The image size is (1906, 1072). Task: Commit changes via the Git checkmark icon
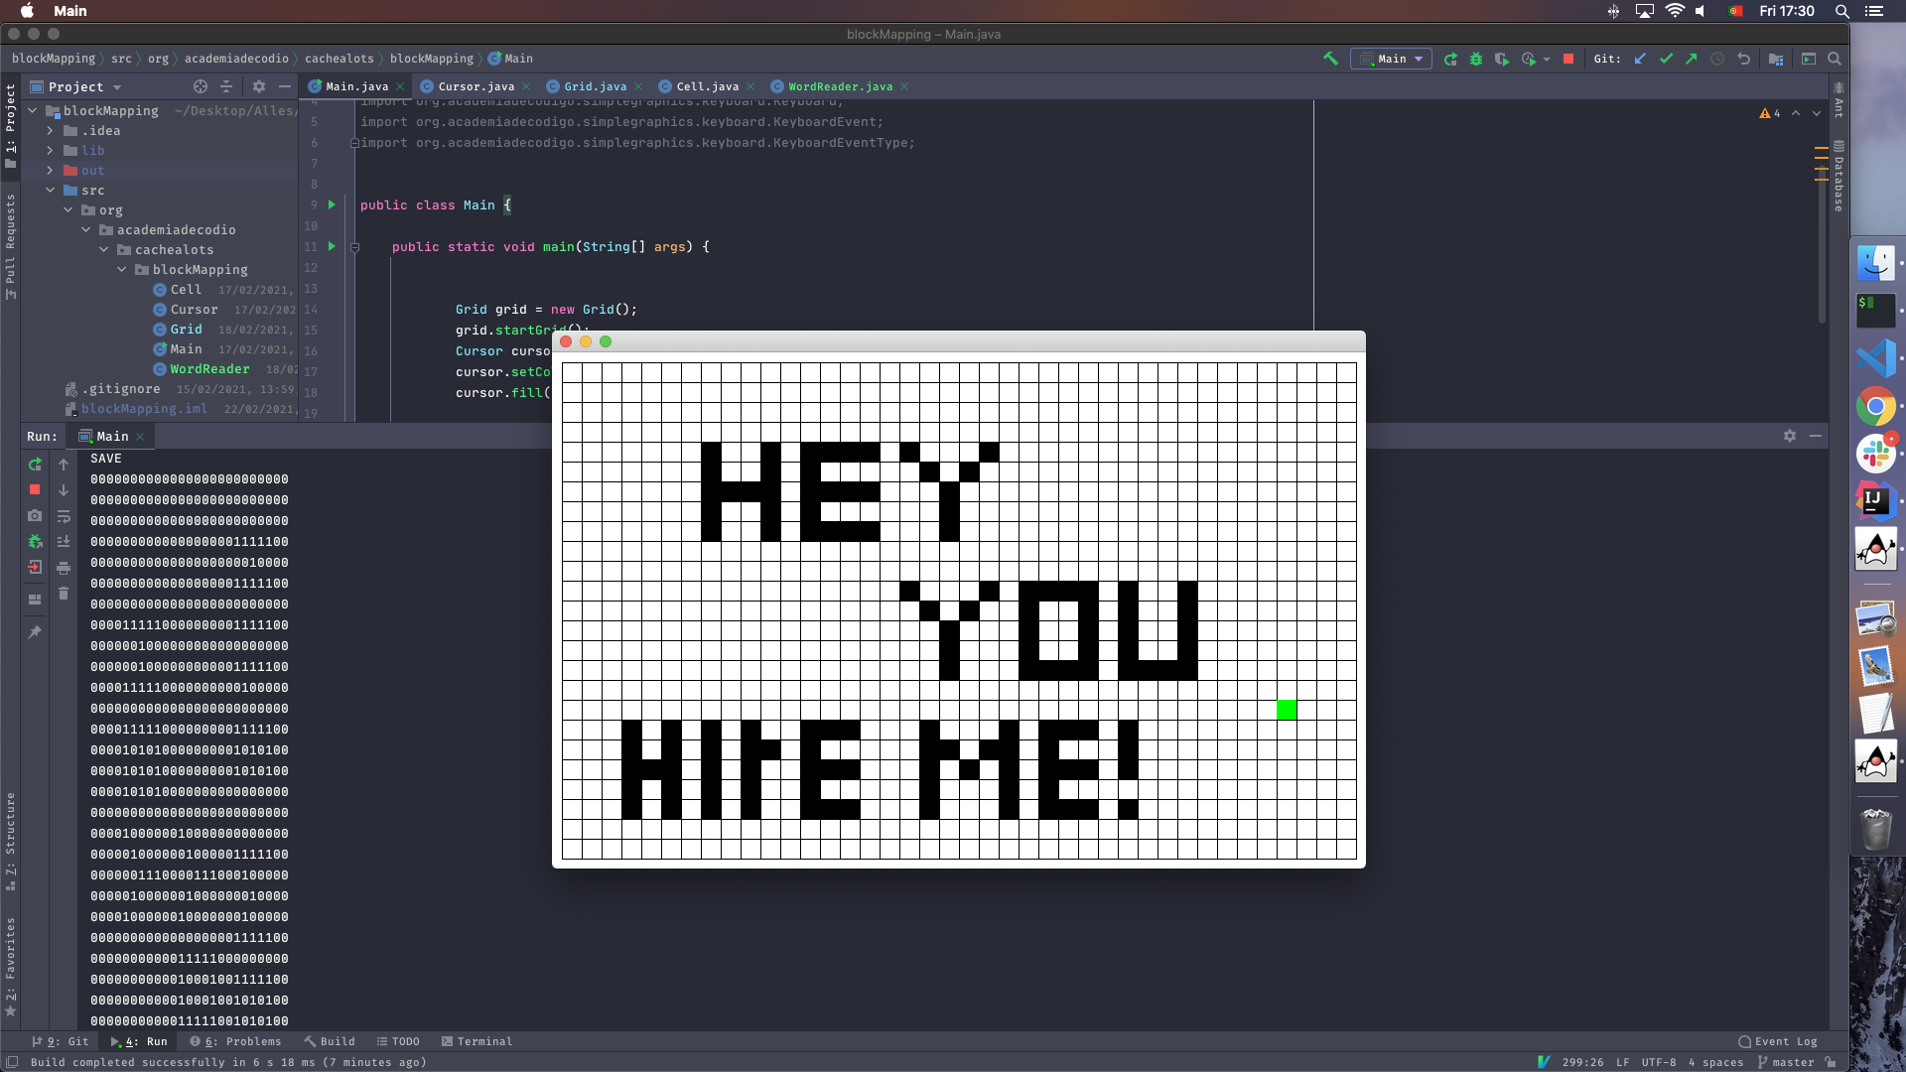tap(1666, 60)
